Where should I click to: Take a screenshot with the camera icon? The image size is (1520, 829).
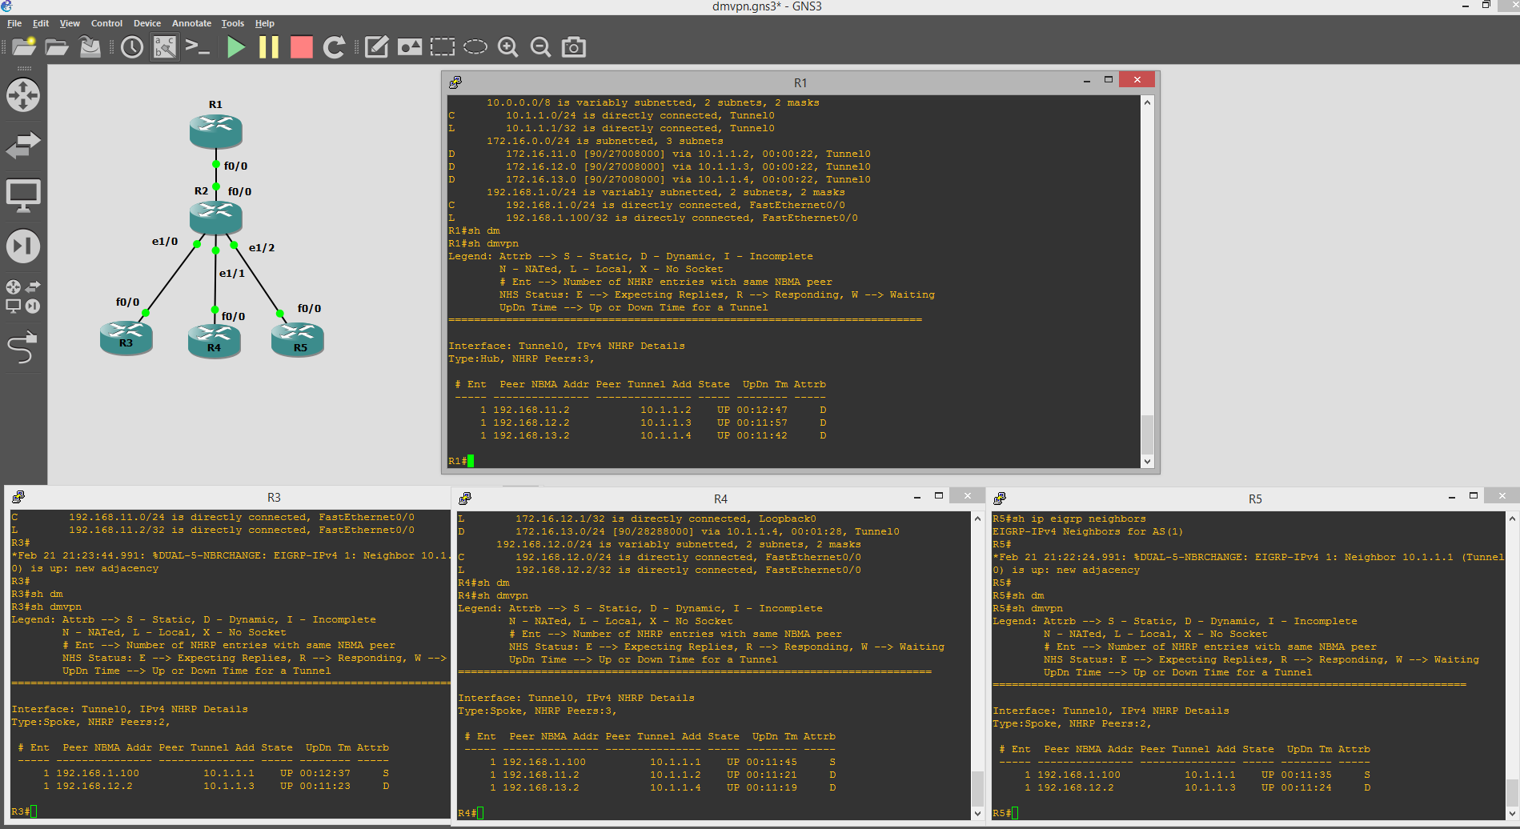[573, 47]
